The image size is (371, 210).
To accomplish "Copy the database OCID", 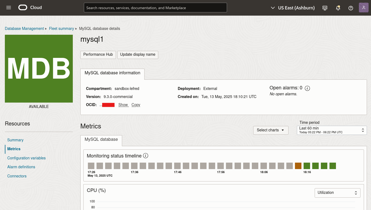I will pyautogui.click(x=136, y=105).
